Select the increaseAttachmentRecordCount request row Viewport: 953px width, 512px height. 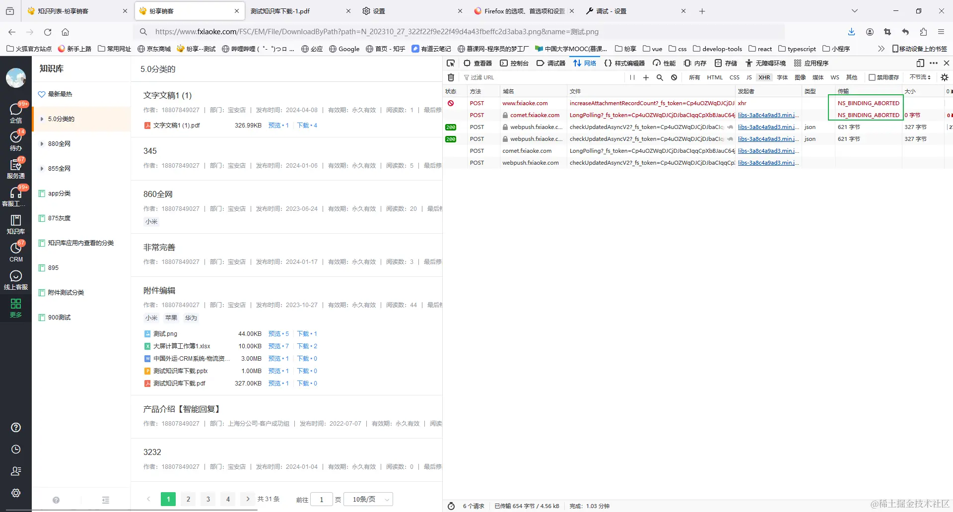coord(698,103)
